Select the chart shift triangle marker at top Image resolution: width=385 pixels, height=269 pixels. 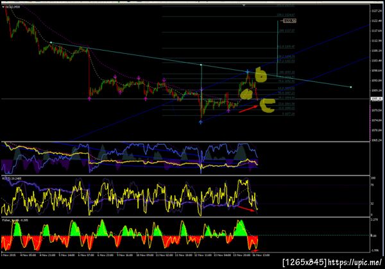pyautogui.click(x=244, y=5)
